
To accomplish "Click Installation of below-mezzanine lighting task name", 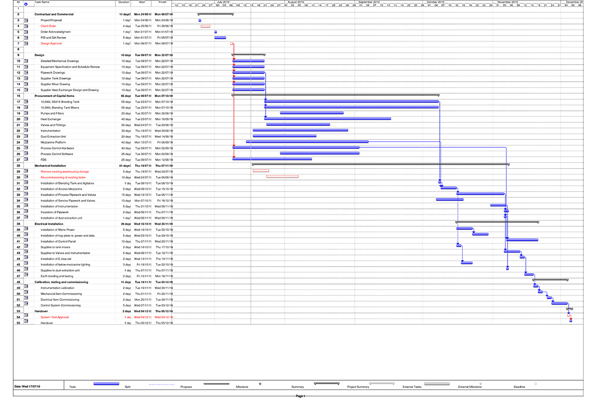I will pos(65,265).
